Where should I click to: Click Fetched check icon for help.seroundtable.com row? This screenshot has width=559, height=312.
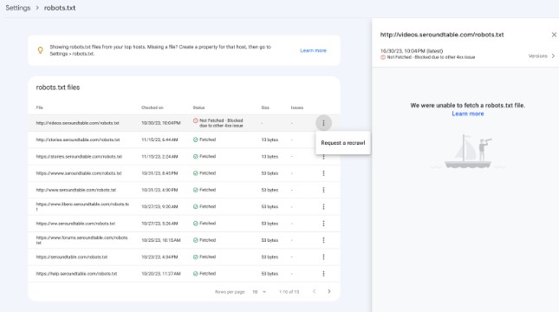[195, 274]
